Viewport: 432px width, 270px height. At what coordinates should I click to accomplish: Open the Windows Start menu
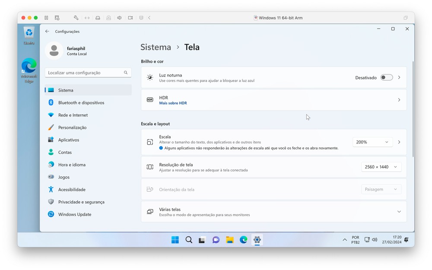click(x=175, y=240)
